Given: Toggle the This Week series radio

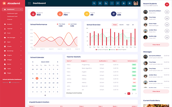Looking at the screenshot, I should (58, 24).
